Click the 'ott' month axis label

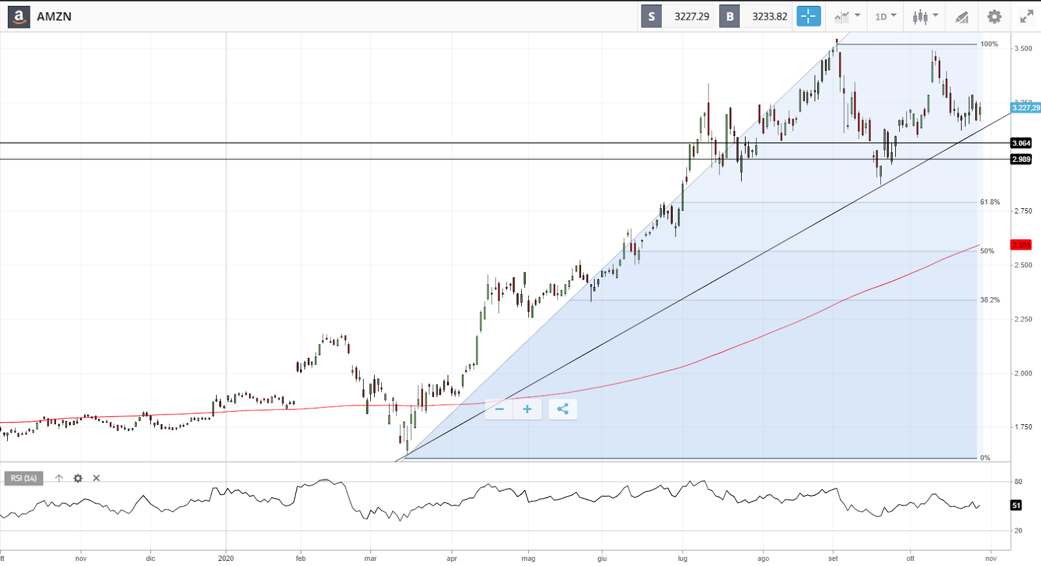910,558
